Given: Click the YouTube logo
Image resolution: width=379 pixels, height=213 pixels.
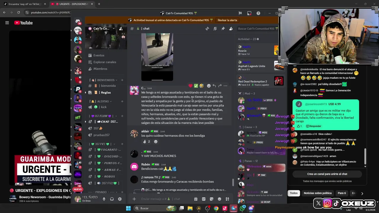Looking at the screenshot, I should [23, 23].
